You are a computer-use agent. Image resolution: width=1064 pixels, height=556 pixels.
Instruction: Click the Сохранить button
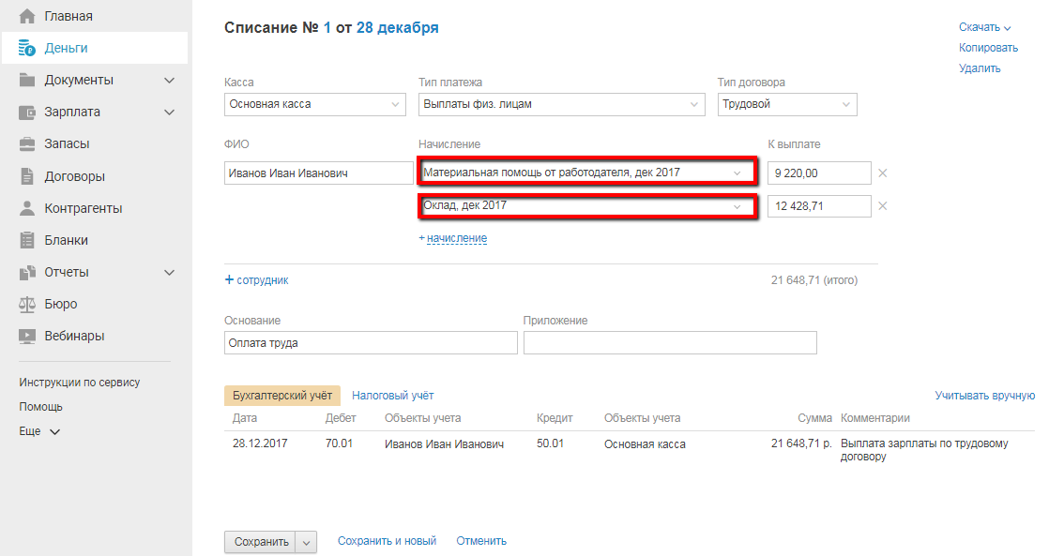coord(261,543)
